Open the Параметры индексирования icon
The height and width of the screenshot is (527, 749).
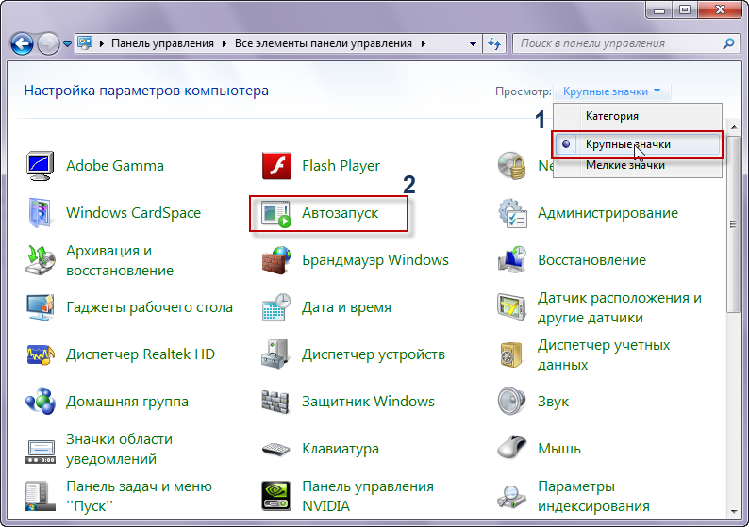(x=512, y=498)
